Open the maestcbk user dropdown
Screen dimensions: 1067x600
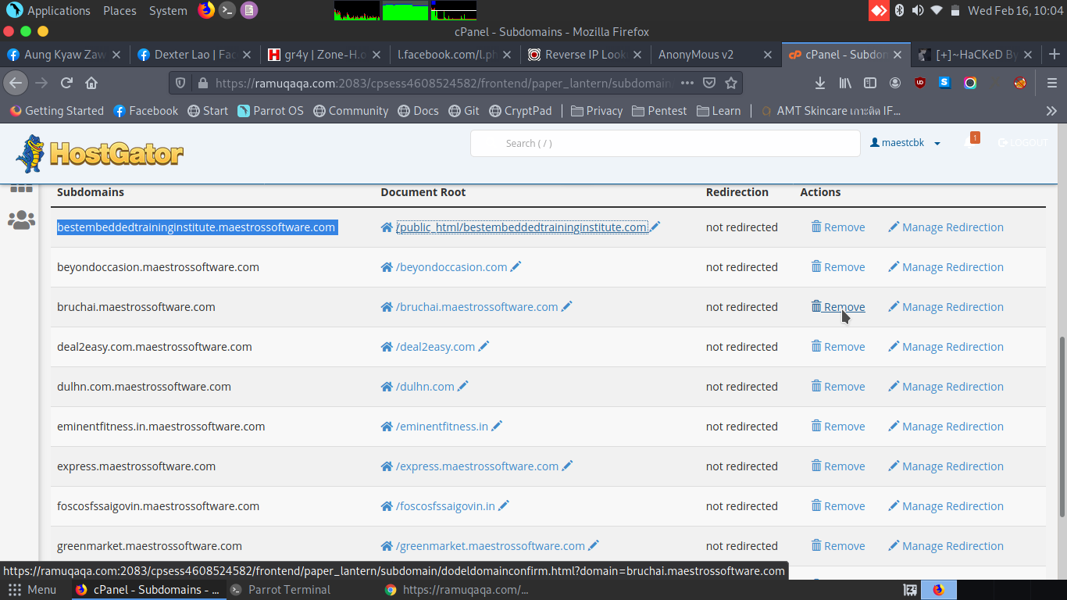905,143
